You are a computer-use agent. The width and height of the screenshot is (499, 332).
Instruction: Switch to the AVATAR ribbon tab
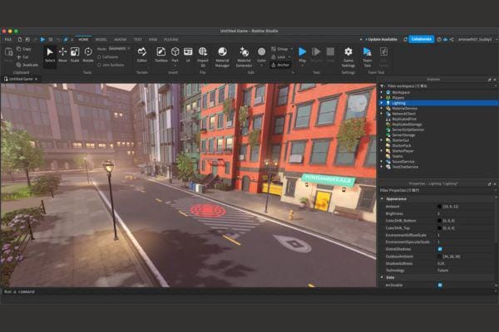[121, 39]
